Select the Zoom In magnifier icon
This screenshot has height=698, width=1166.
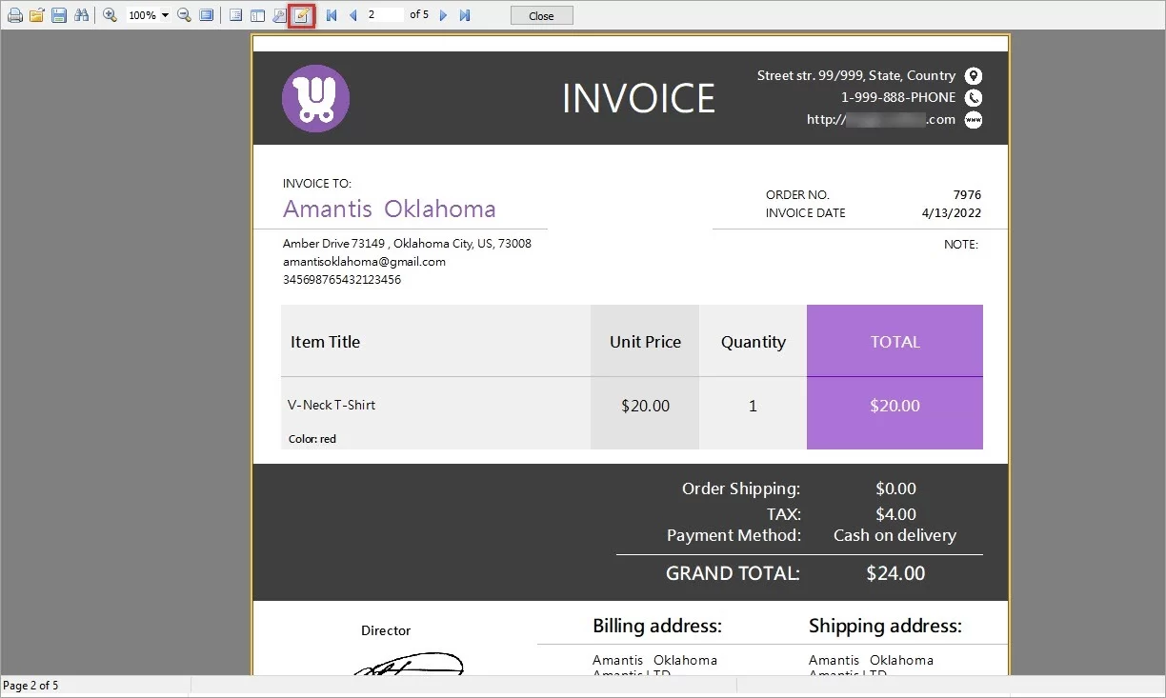pyautogui.click(x=110, y=14)
